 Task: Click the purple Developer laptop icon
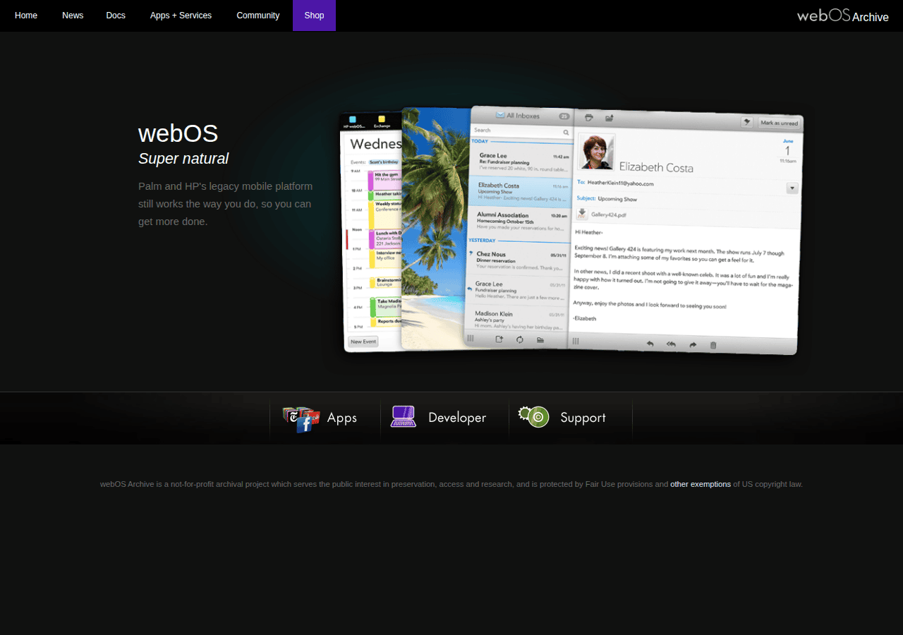[404, 417]
